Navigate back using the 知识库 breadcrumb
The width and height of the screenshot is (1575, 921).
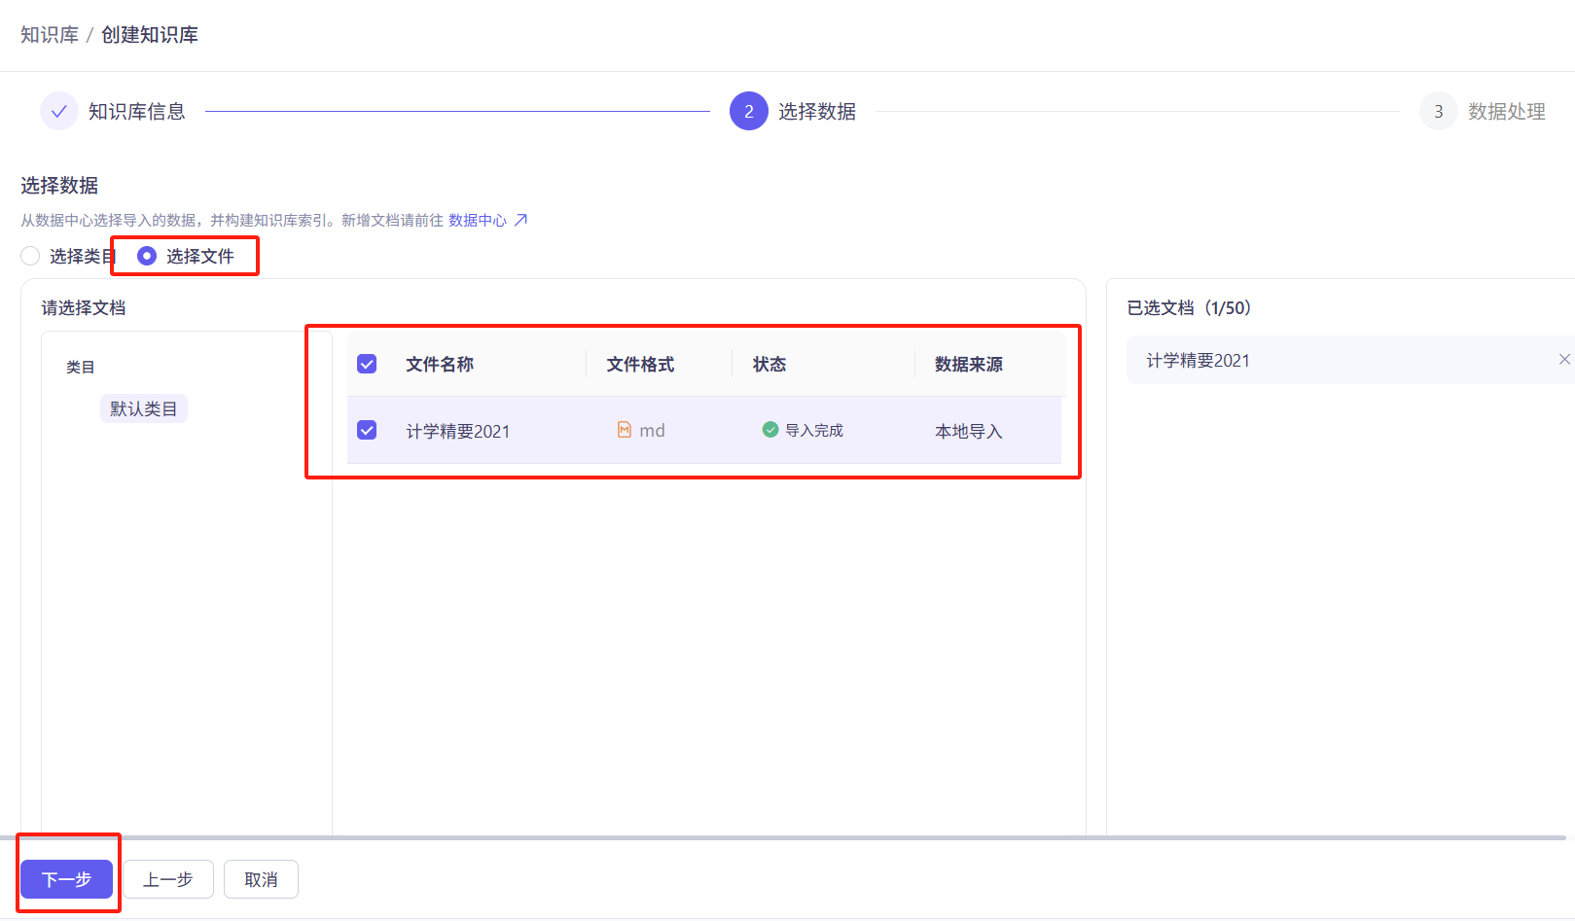pos(49,33)
